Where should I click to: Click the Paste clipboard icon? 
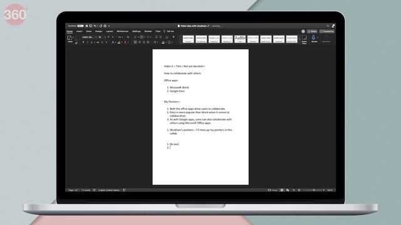click(x=70, y=37)
